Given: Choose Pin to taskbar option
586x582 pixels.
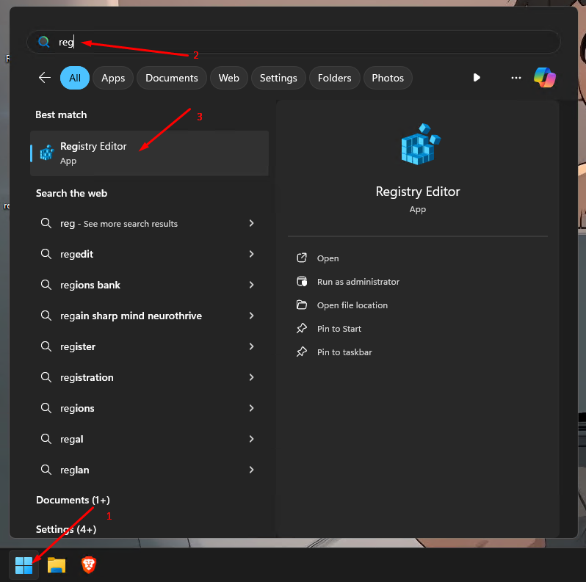Looking at the screenshot, I should pos(344,352).
